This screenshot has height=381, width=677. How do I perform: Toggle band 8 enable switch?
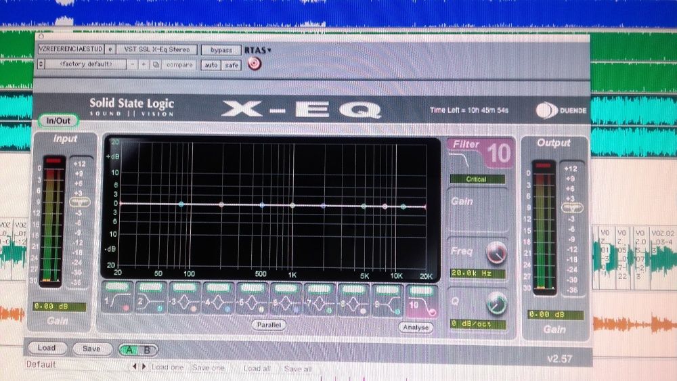click(353, 289)
